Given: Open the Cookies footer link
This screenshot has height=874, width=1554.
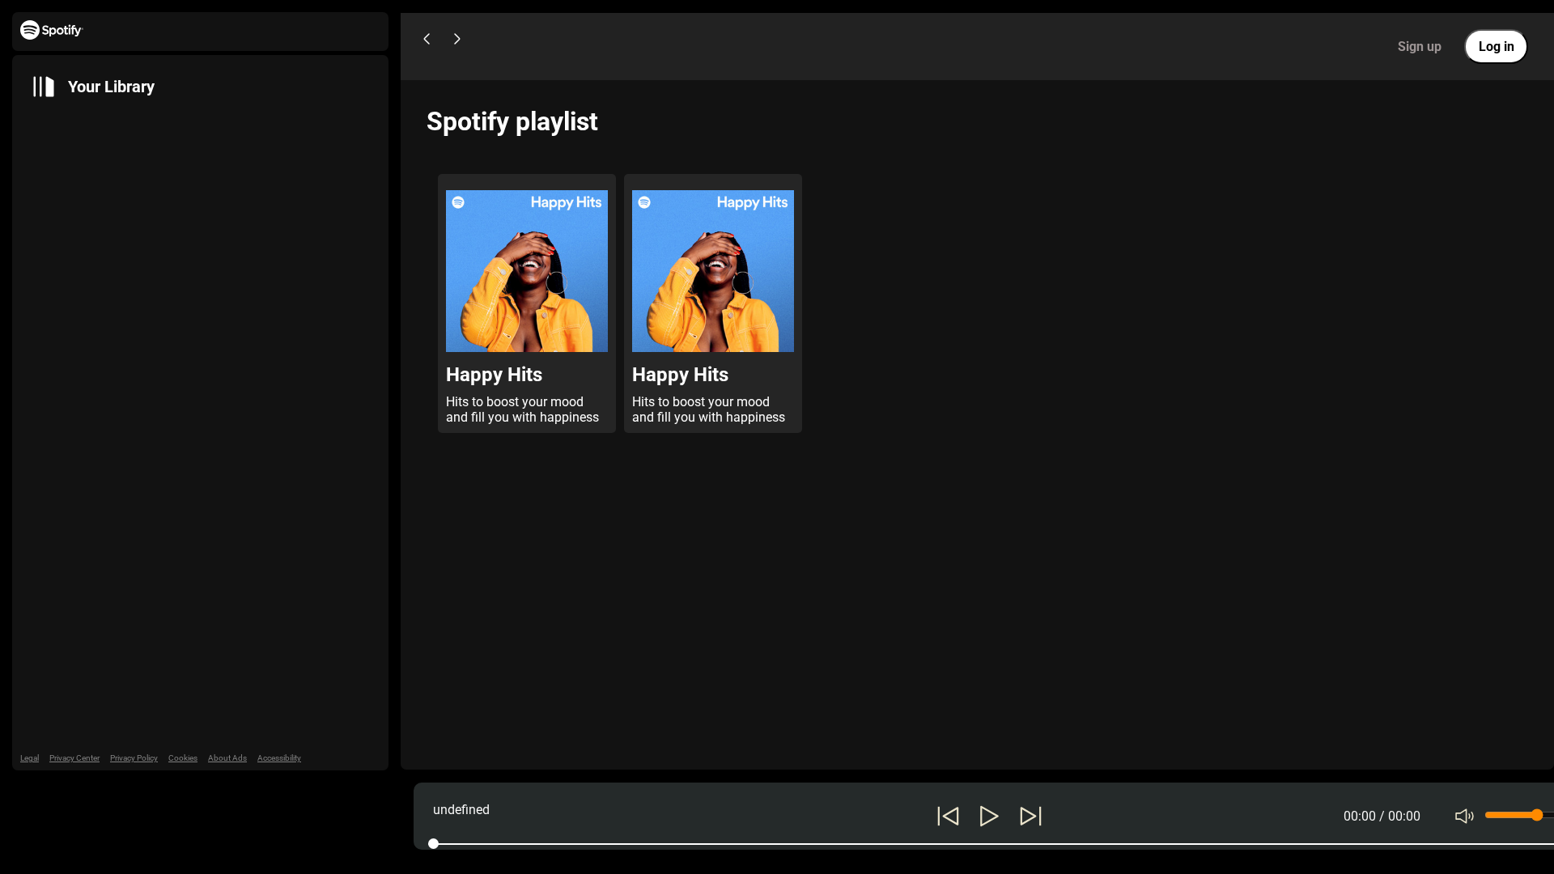Looking at the screenshot, I should [x=183, y=758].
